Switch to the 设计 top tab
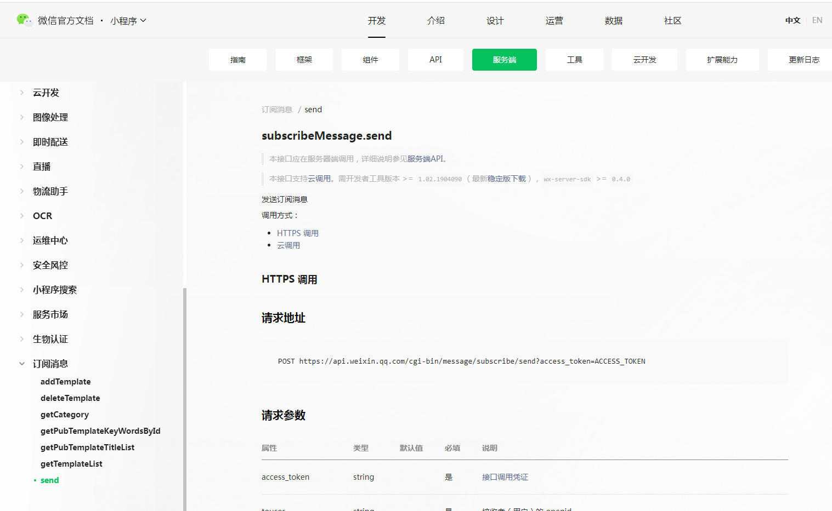The width and height of the screenshot is (832, 511). coord(495,21)
